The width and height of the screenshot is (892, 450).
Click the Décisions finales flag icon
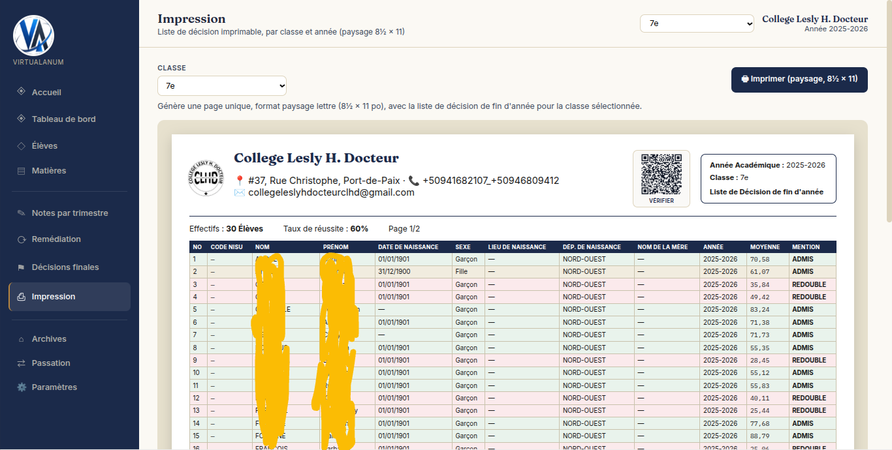point(21,267)
